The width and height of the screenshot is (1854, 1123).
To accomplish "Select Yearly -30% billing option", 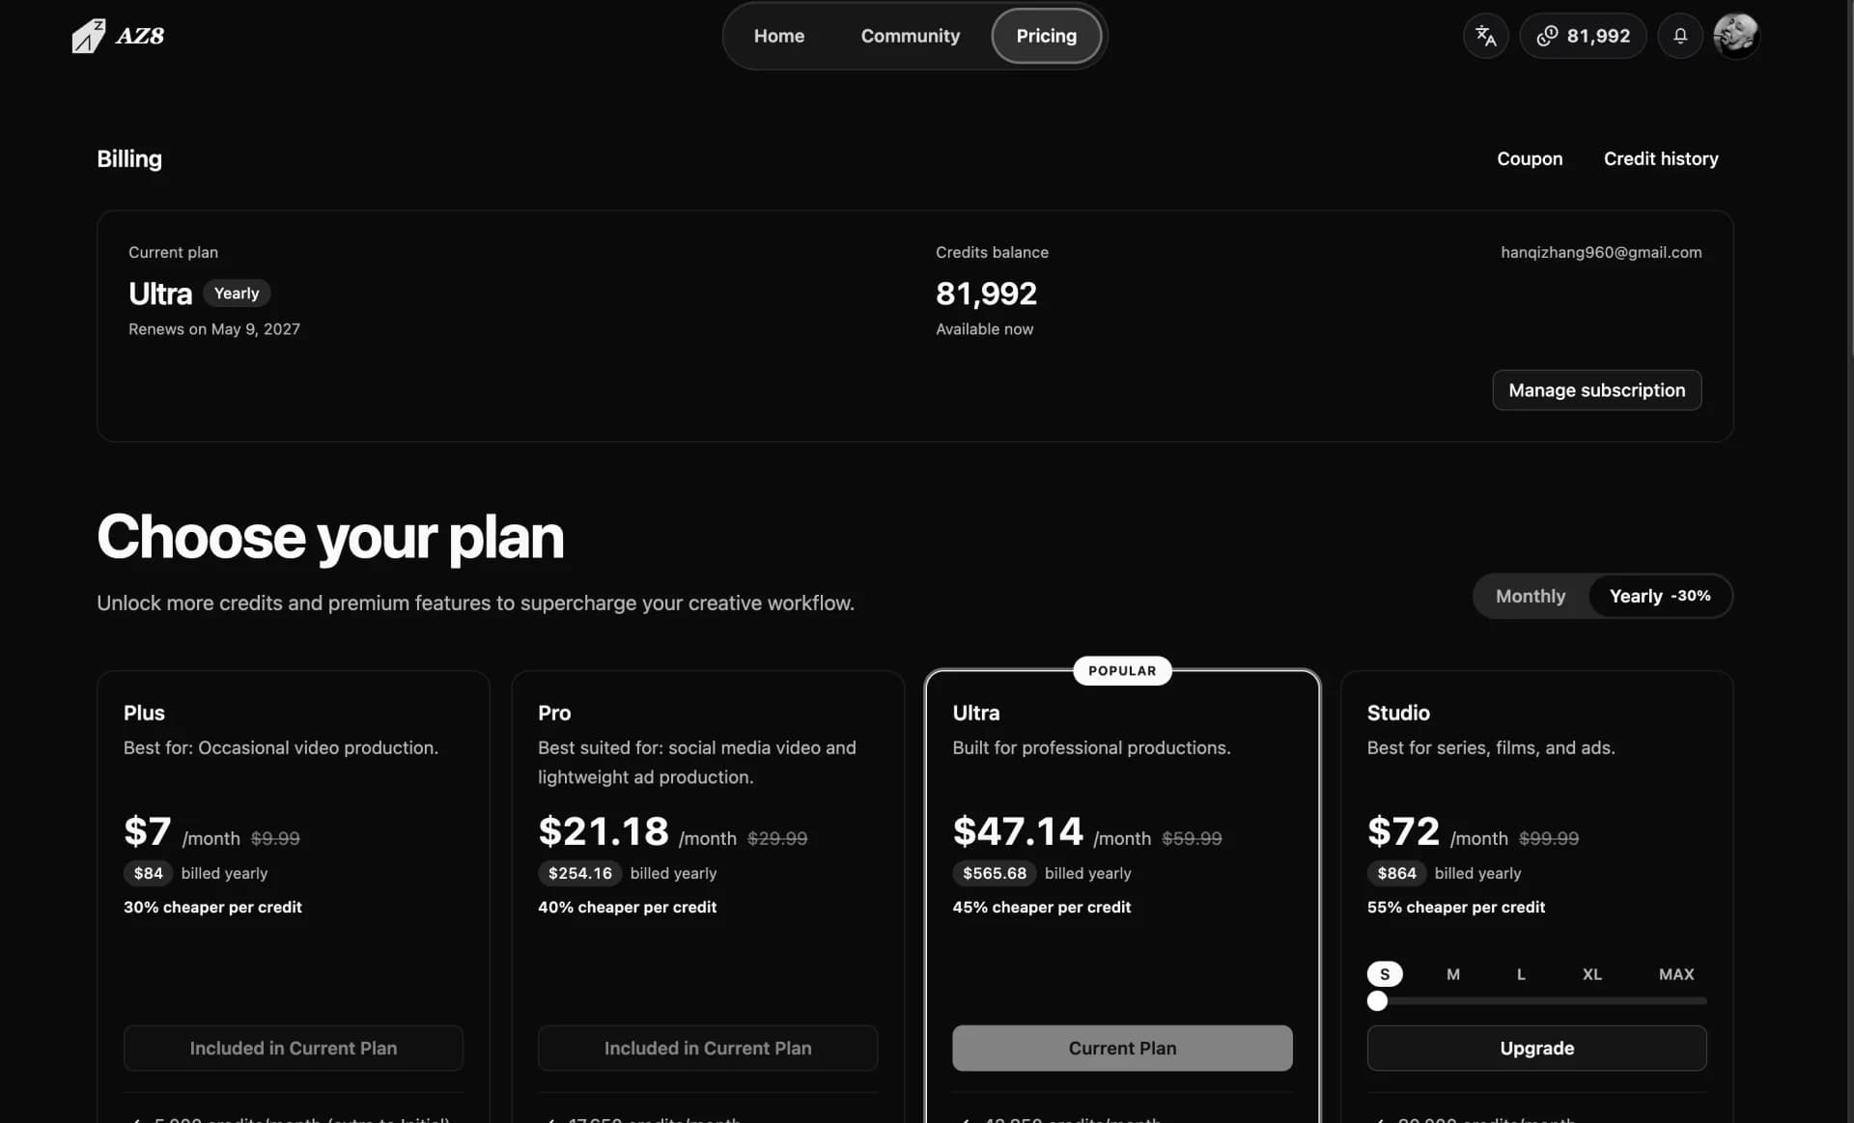I will click(x=1660, y=596).
